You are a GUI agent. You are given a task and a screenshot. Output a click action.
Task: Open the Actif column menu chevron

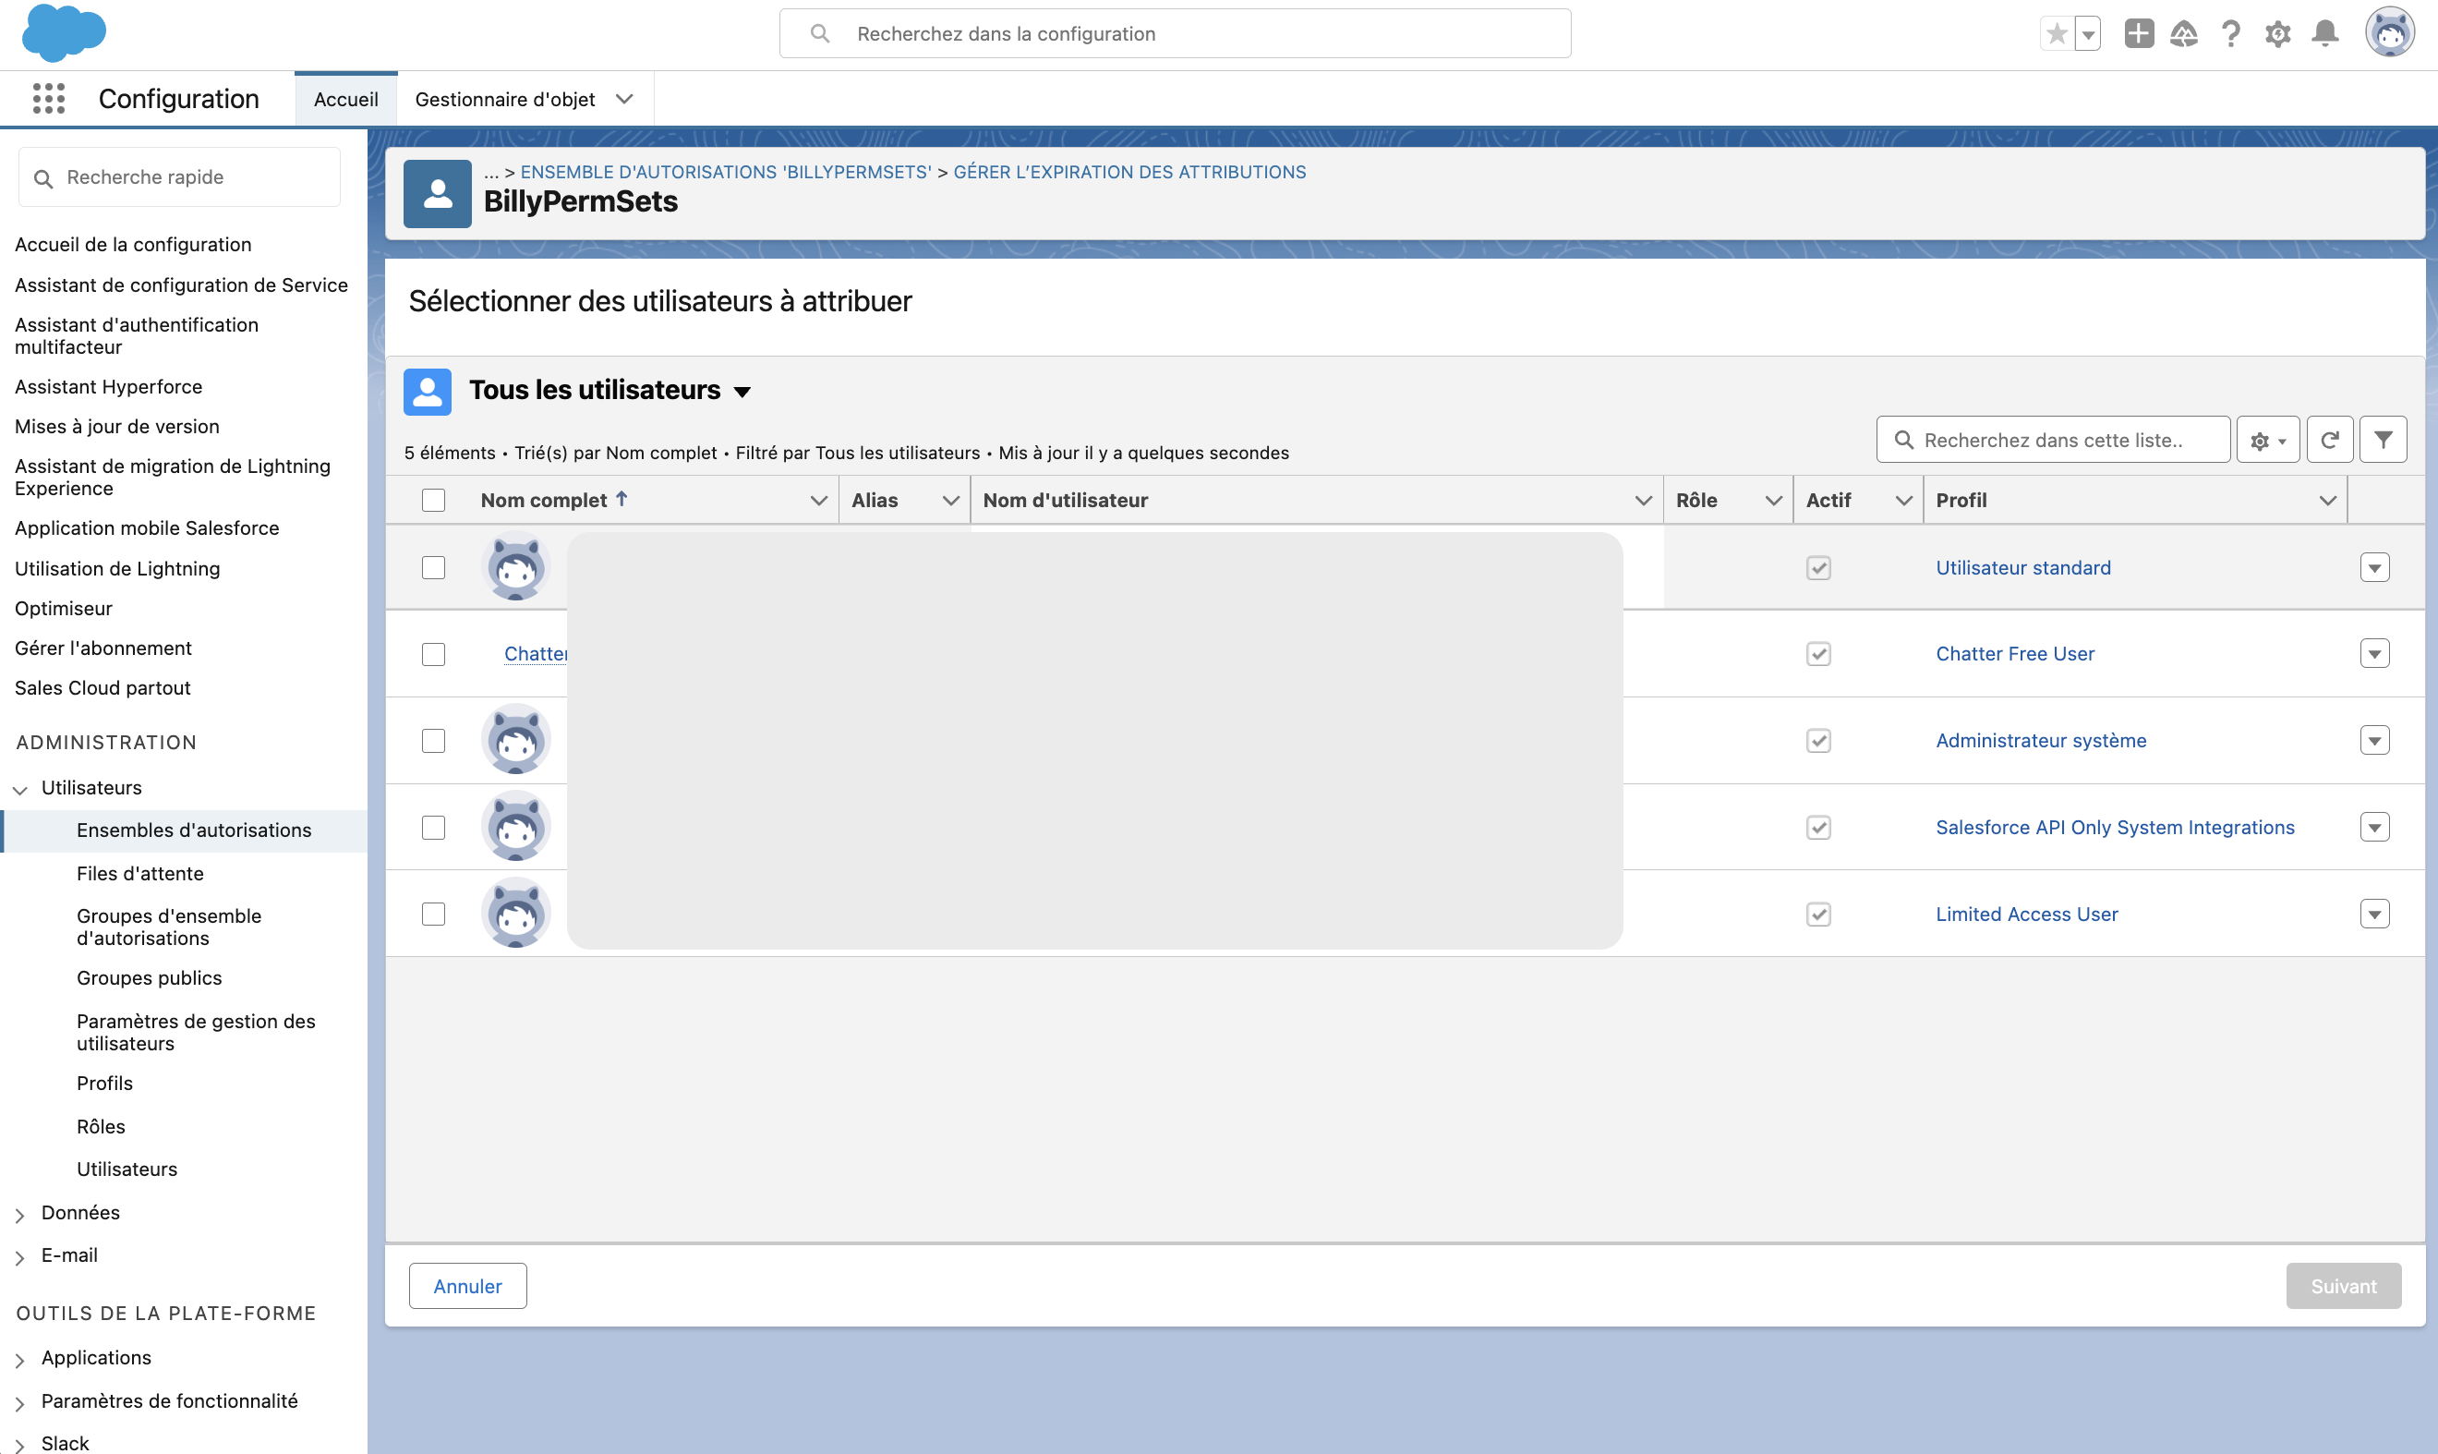click(x=1903, y=500)
